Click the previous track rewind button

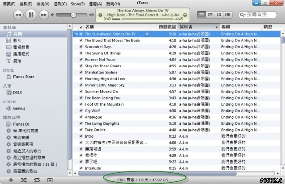coord(18,15)
